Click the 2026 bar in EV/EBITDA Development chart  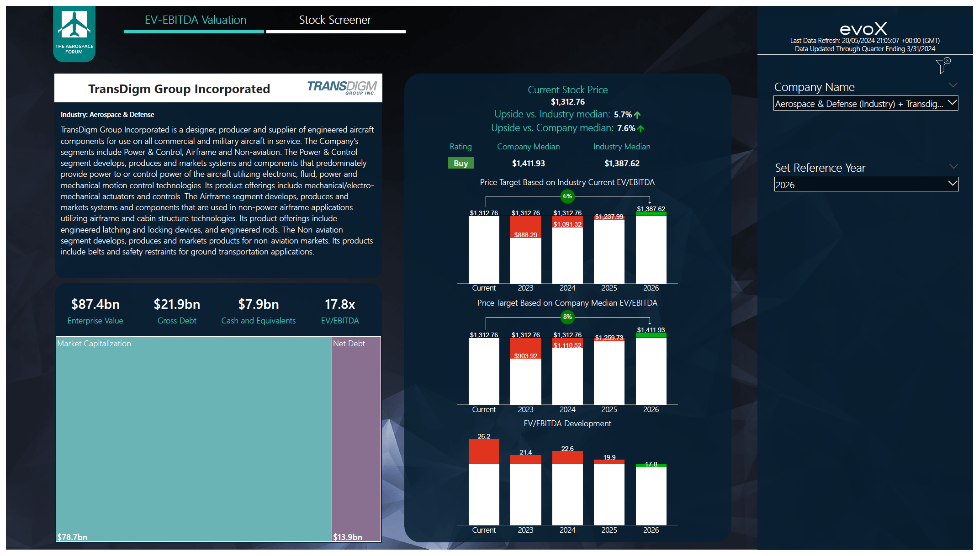point(651,493)
